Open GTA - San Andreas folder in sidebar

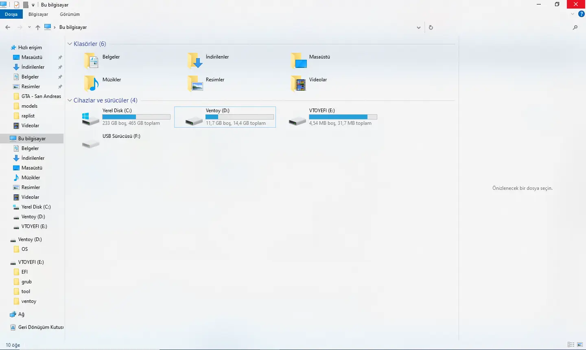click(37, 96)
